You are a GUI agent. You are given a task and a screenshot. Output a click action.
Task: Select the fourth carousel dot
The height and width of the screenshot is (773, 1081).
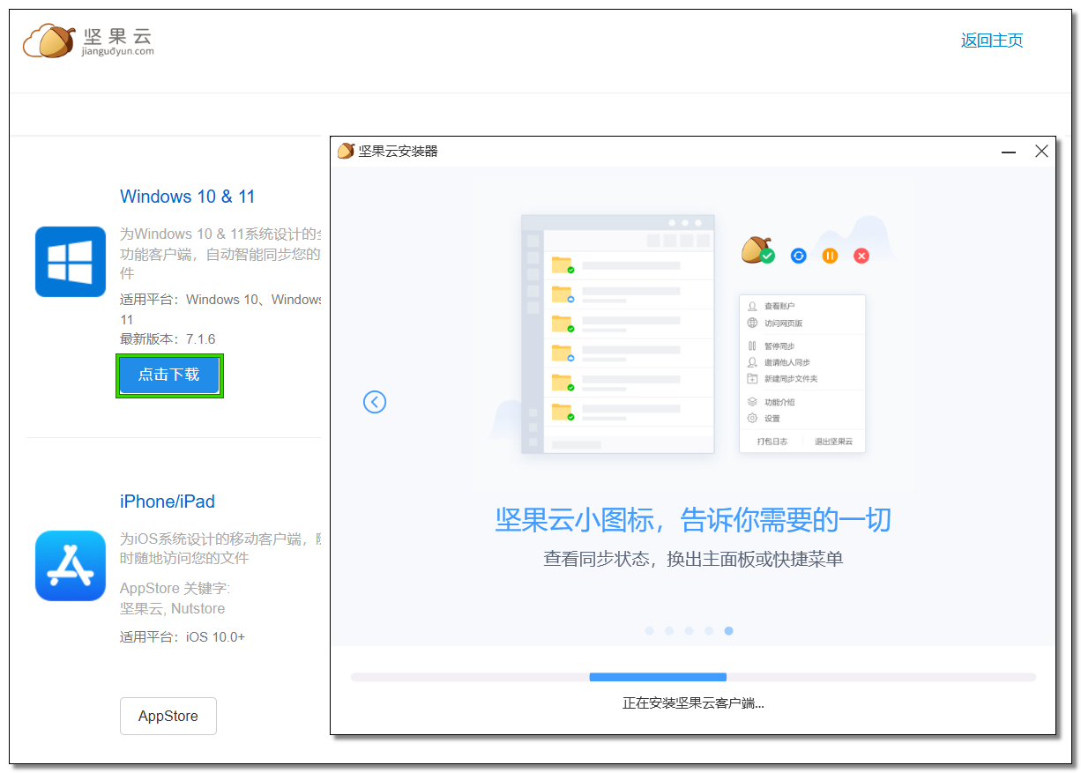click(x=709, y=631)
